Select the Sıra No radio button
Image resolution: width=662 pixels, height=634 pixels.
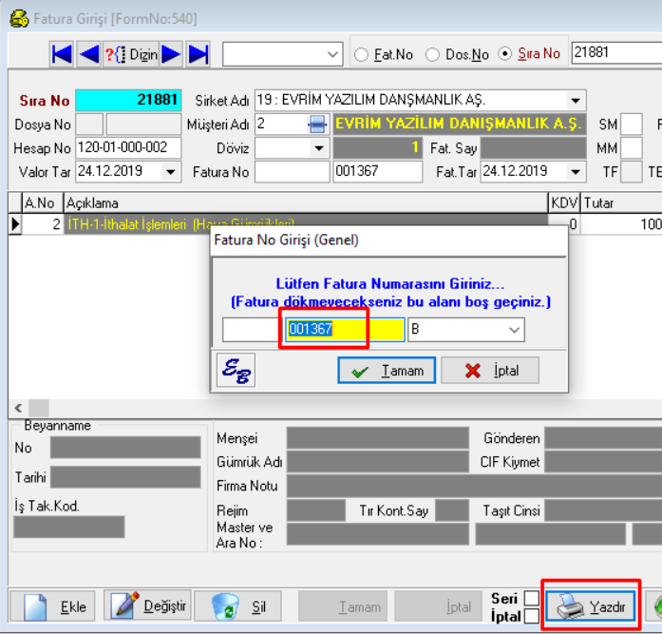[x=505, y=53]
